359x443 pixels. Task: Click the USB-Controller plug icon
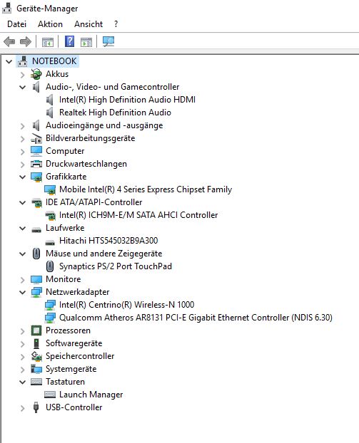[x=36, y=407]
